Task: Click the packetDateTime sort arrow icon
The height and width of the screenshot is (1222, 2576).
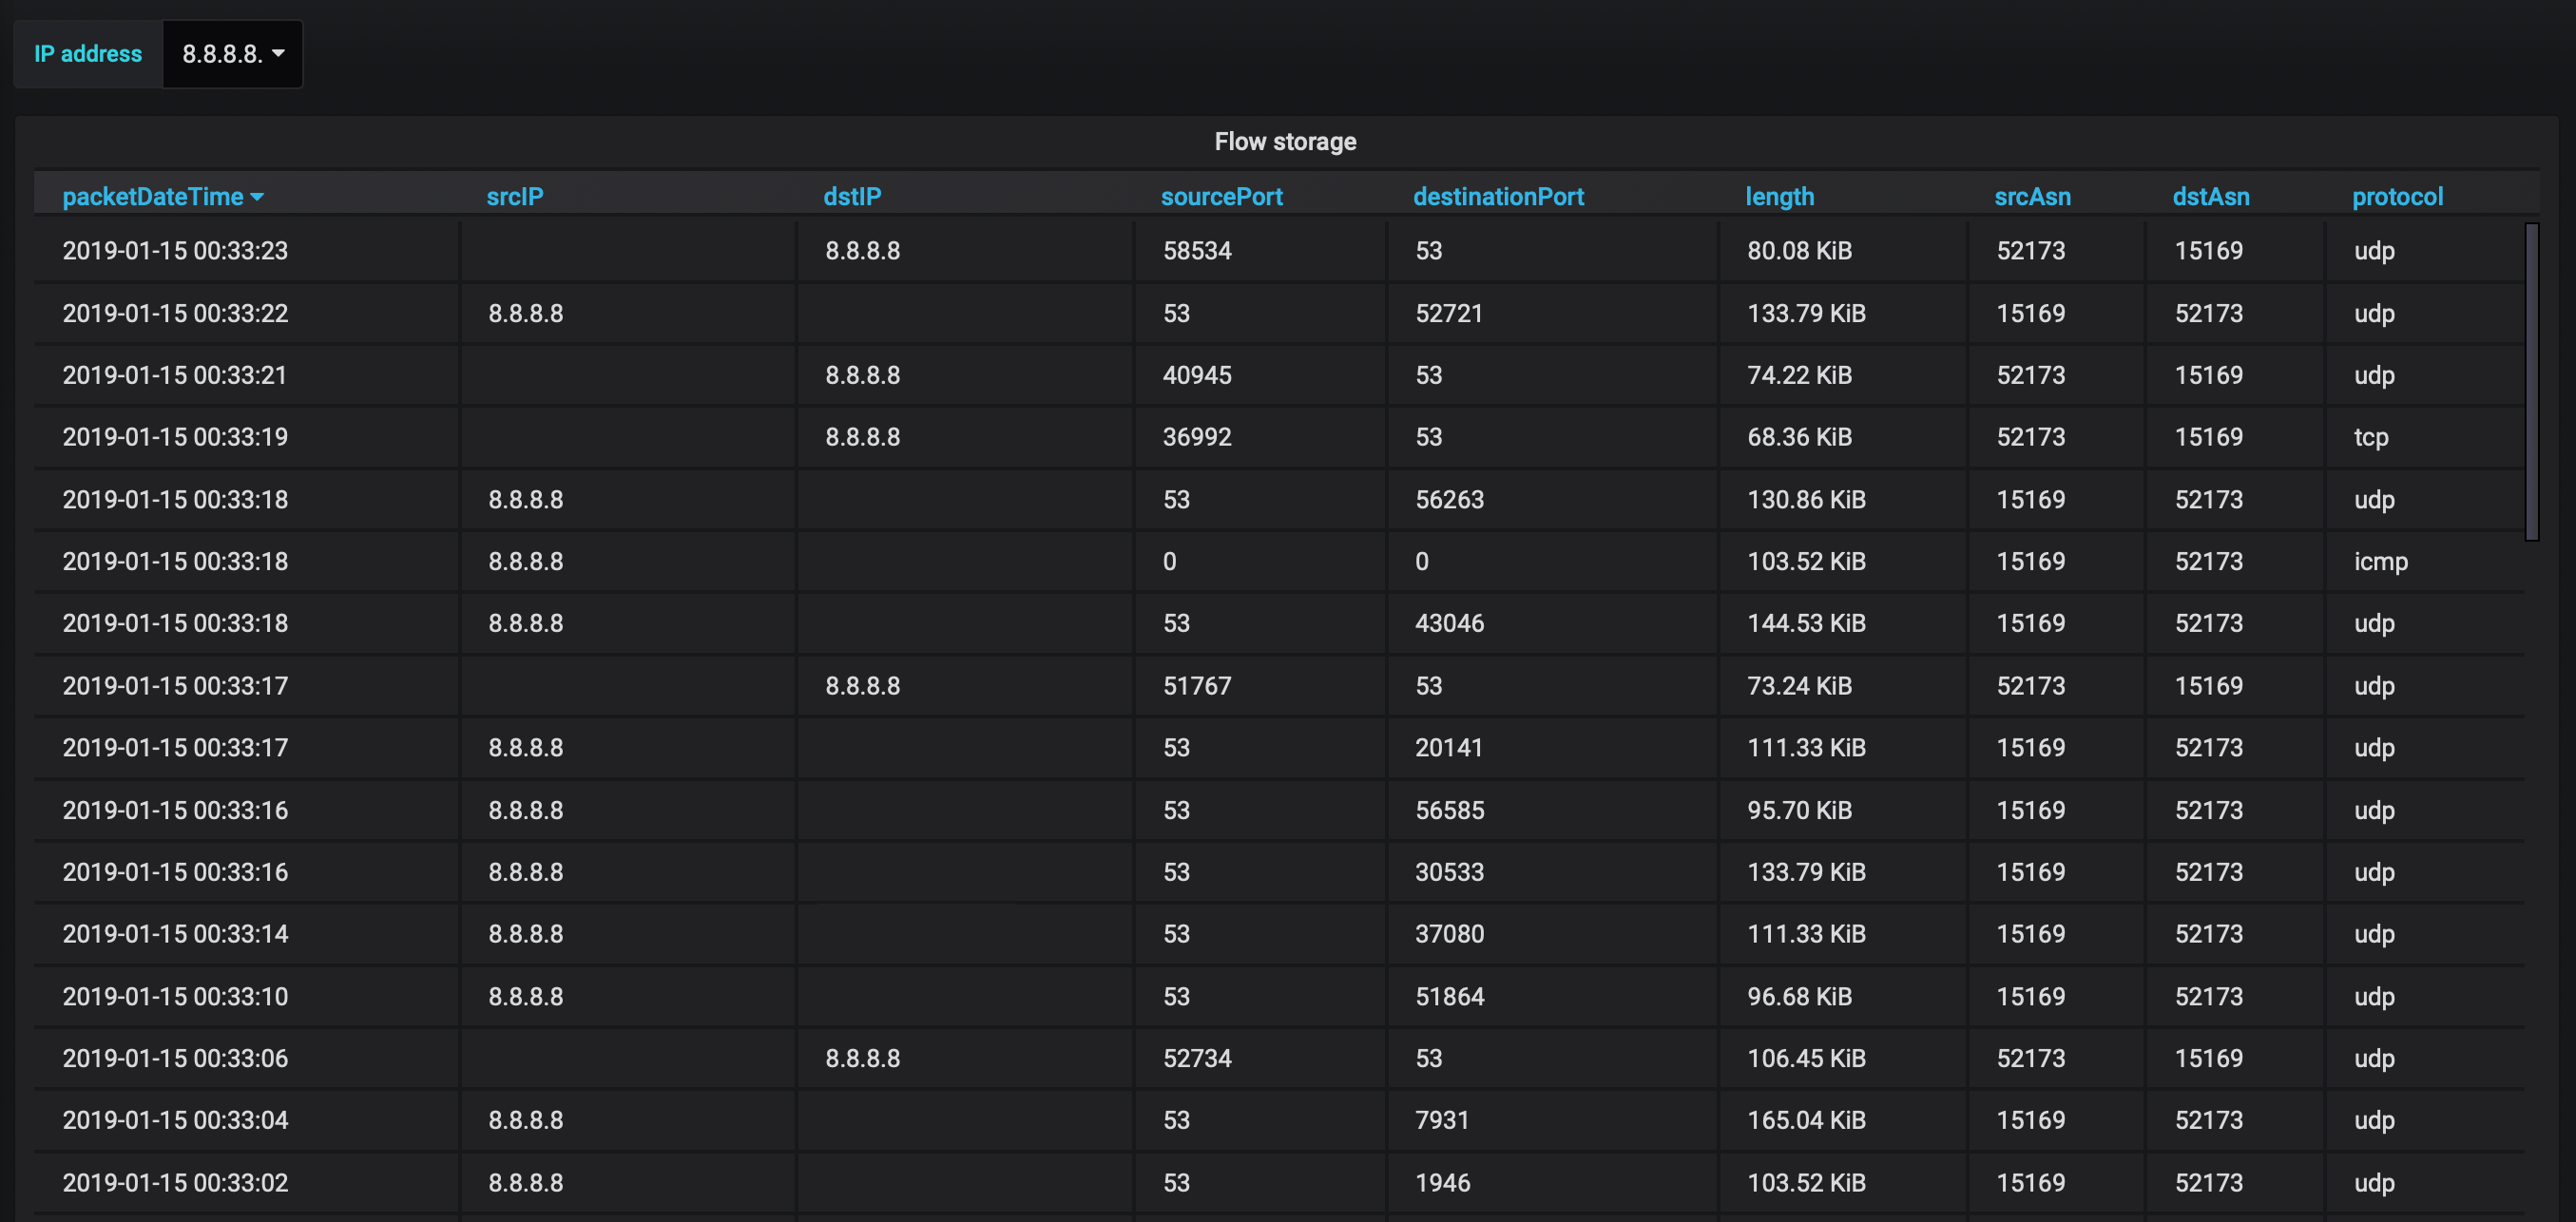Action: [257, 198]
